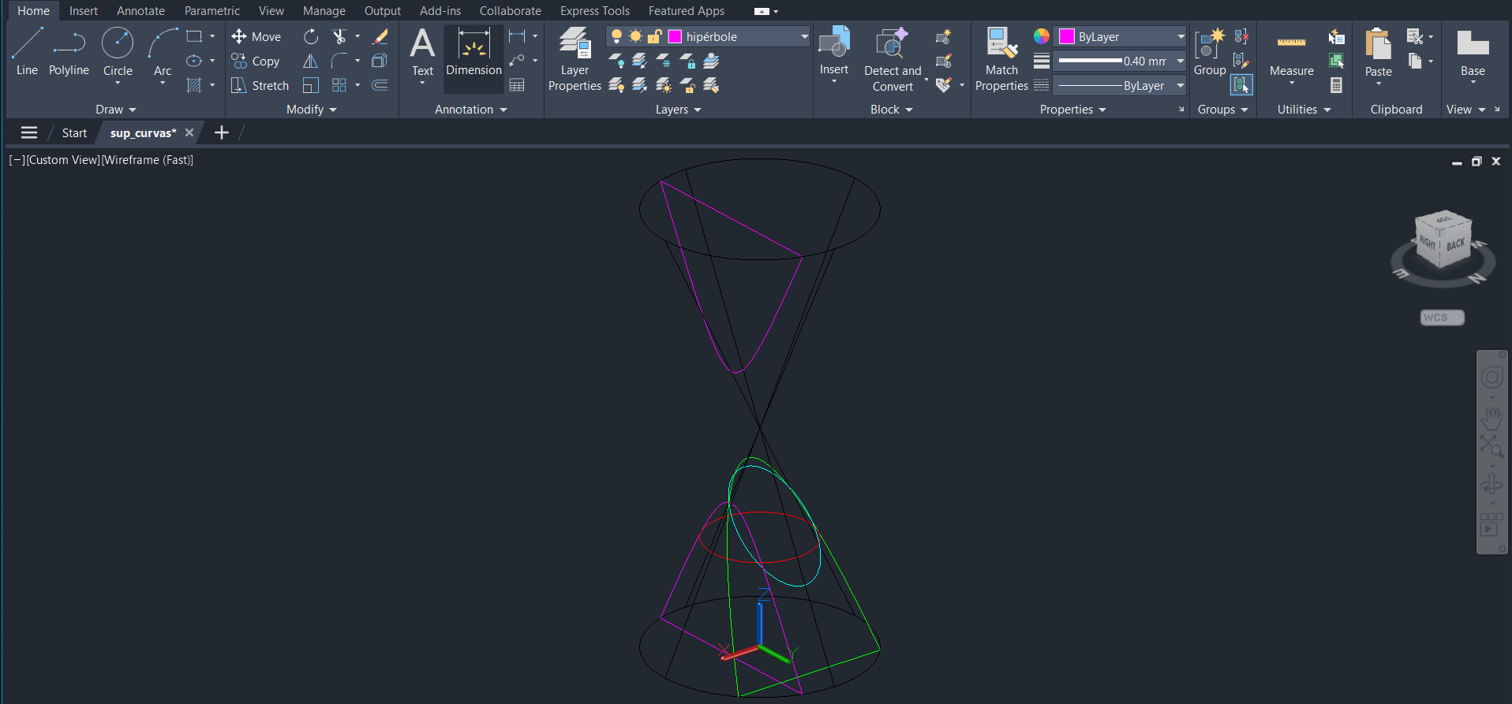Click the magenta ByLayer color swatch
Viewport: 1512px width, 704px height.
pyautogui.click(x=1067, y=37)
